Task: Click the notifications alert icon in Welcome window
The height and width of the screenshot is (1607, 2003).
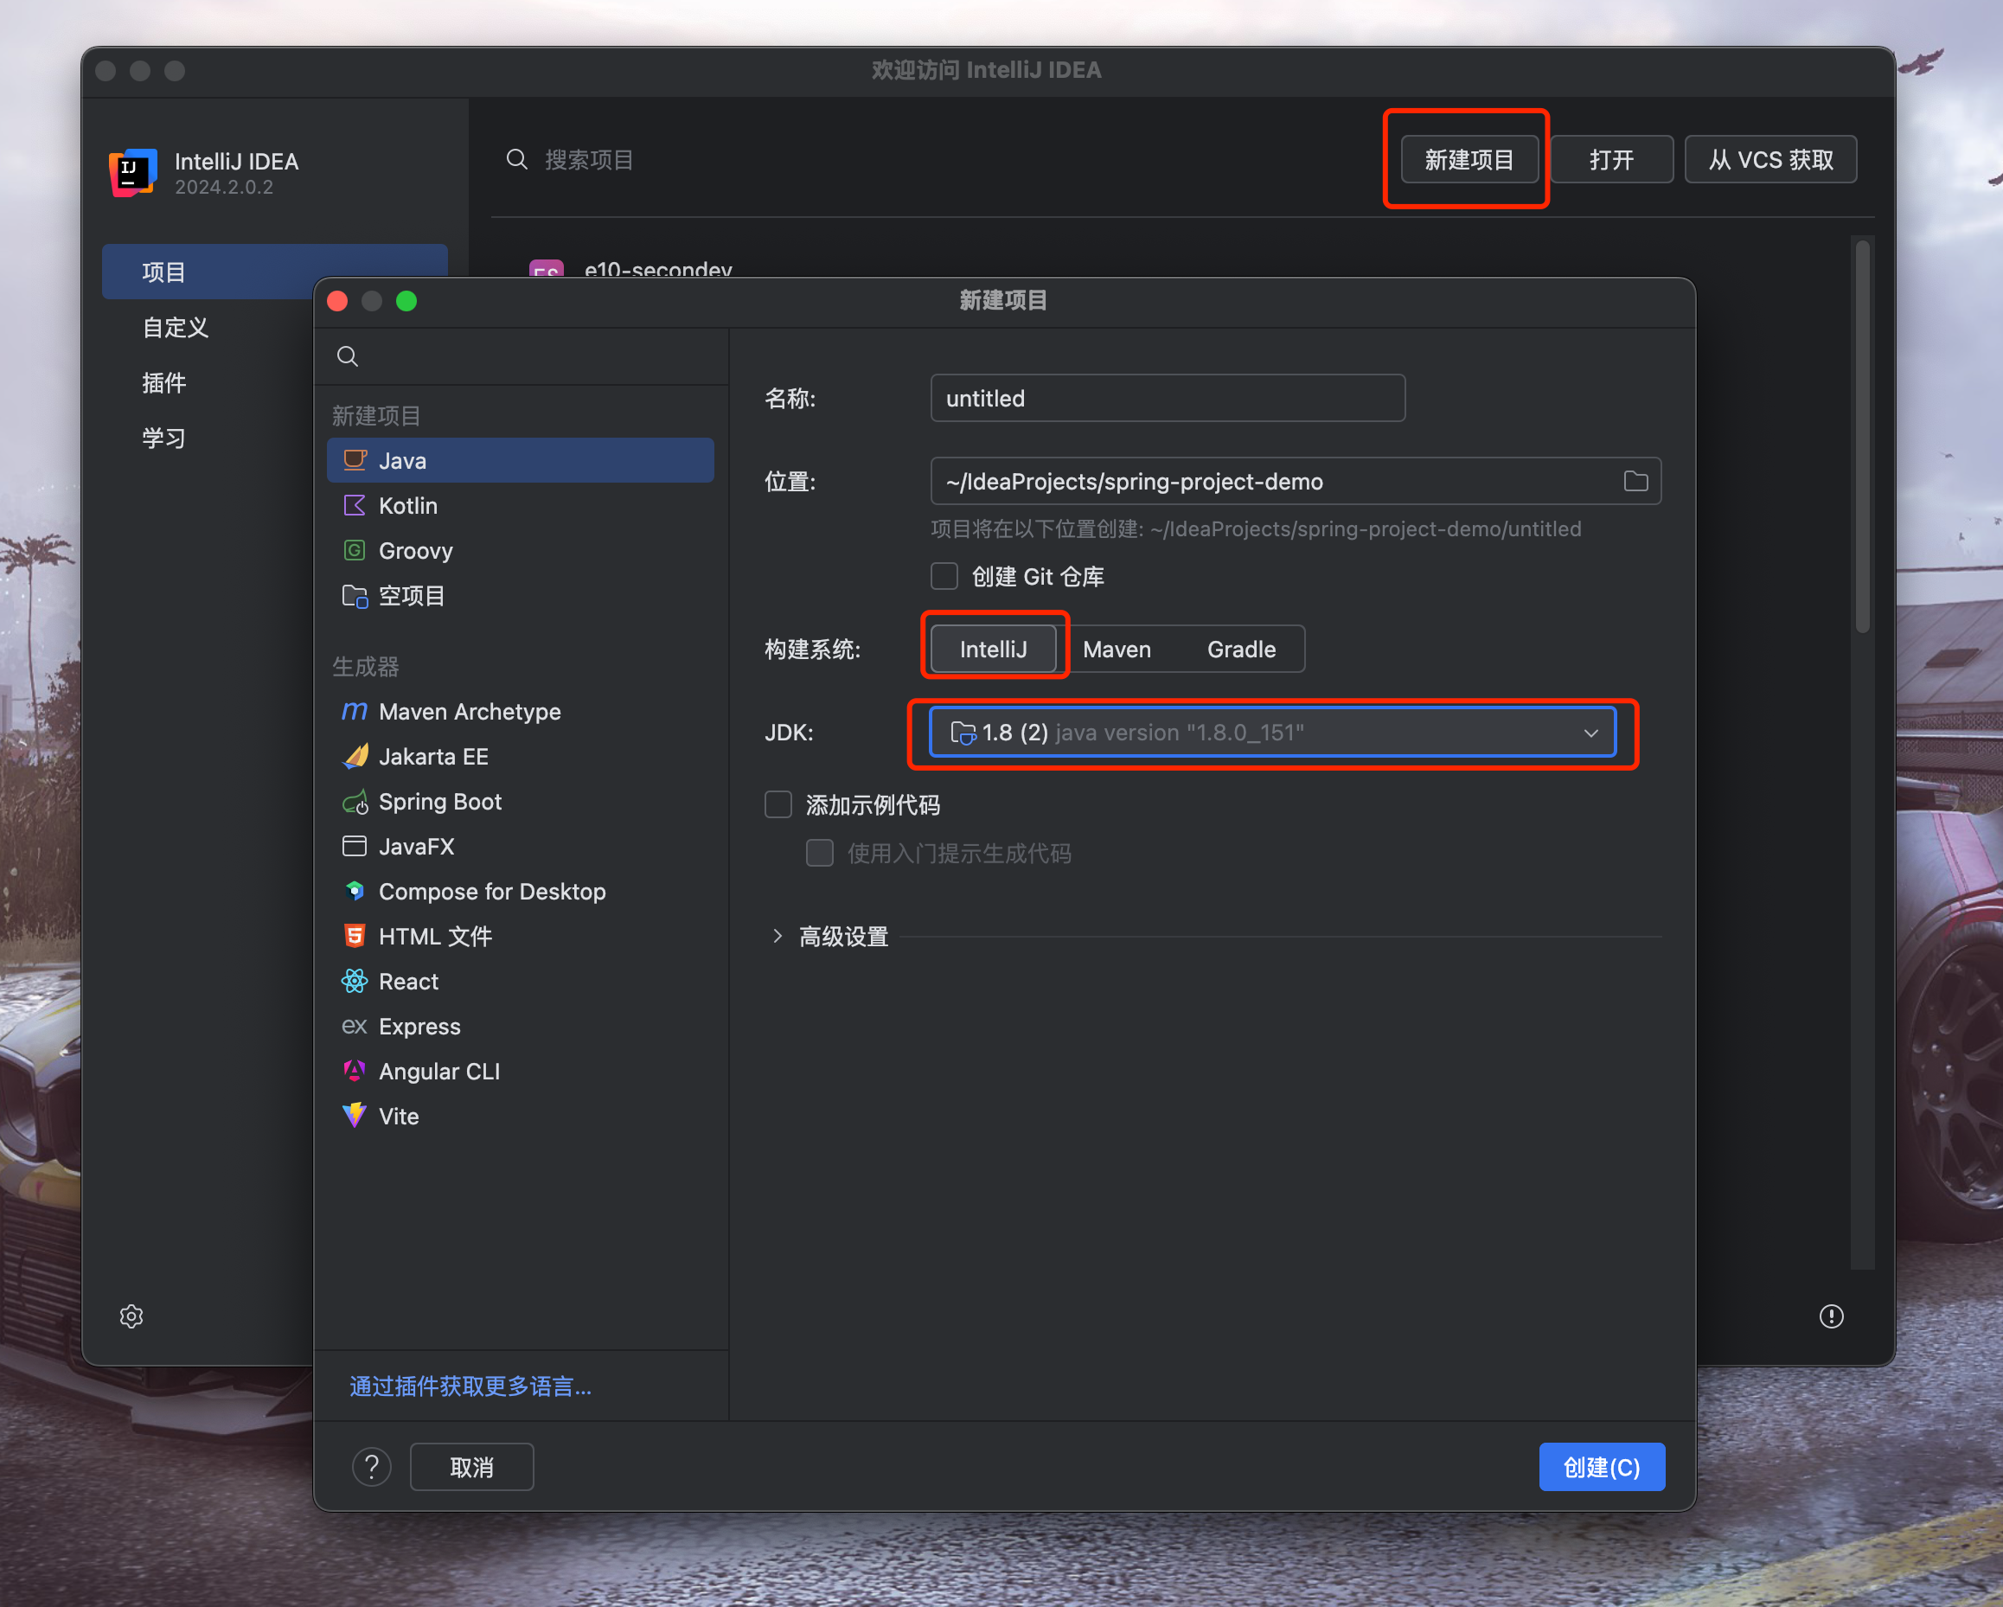Action: tap(1831, 1316)
